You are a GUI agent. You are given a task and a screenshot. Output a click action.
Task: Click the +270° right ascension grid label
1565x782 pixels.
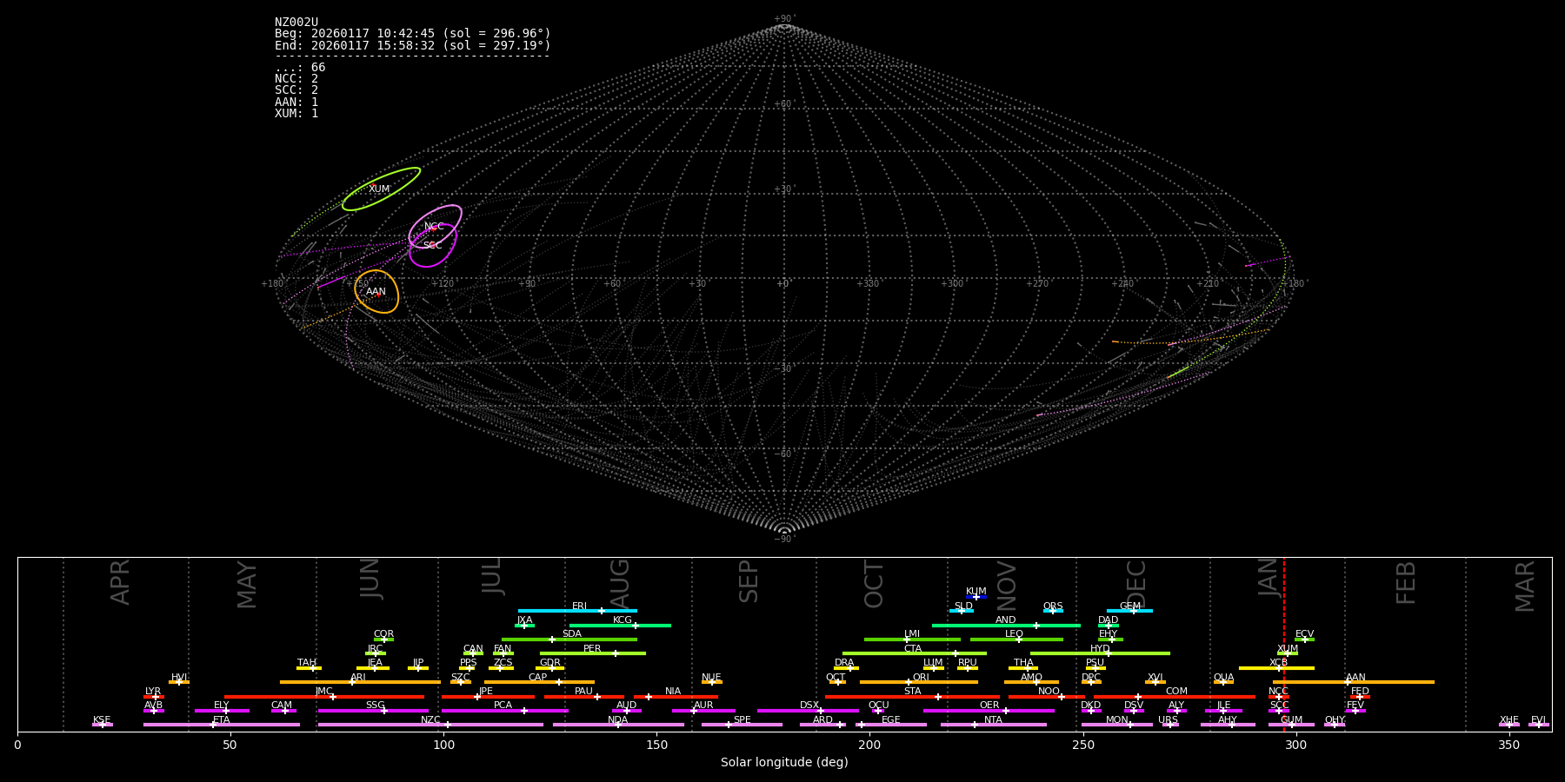click(1037, 284)
